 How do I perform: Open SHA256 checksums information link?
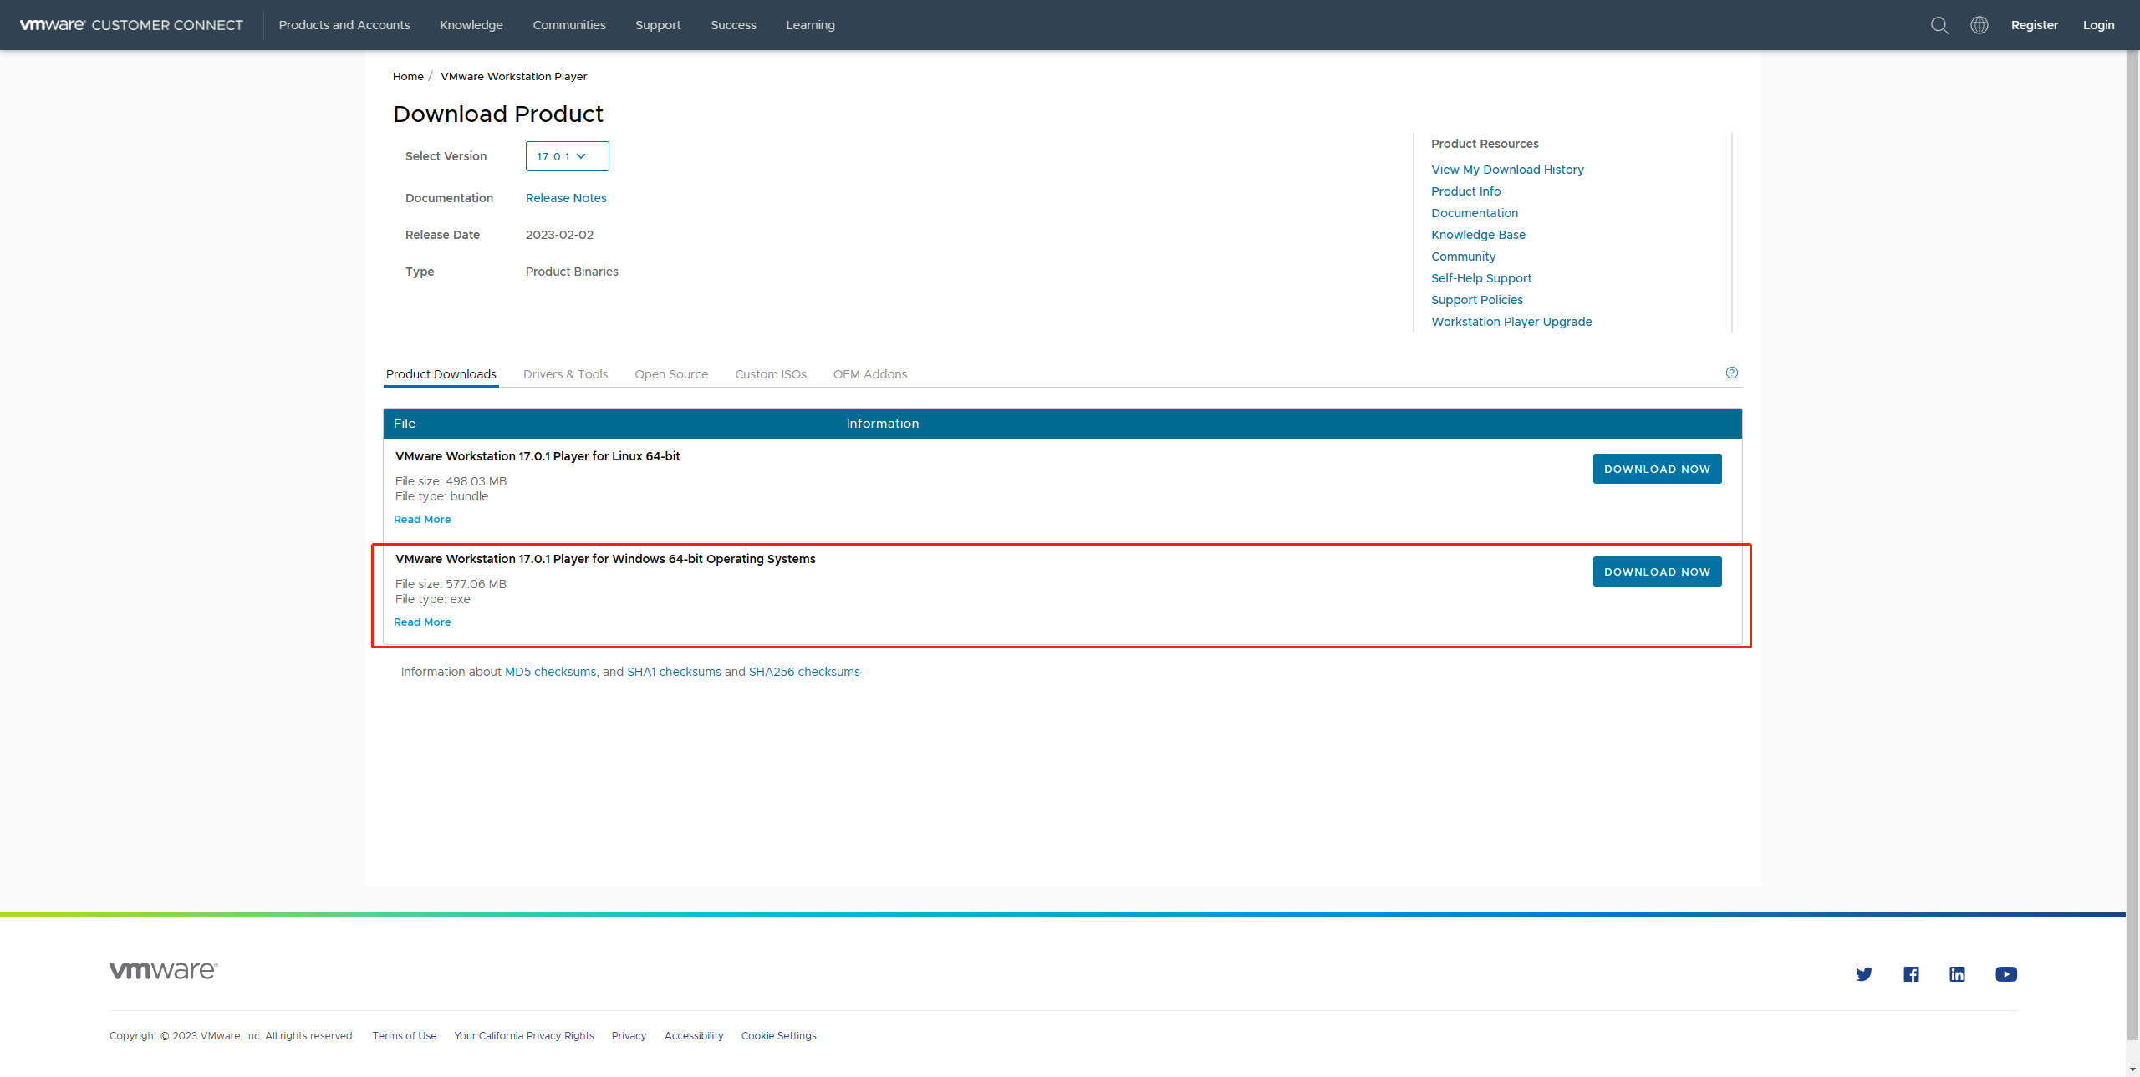pyautogui.click(x=804, y=672)
